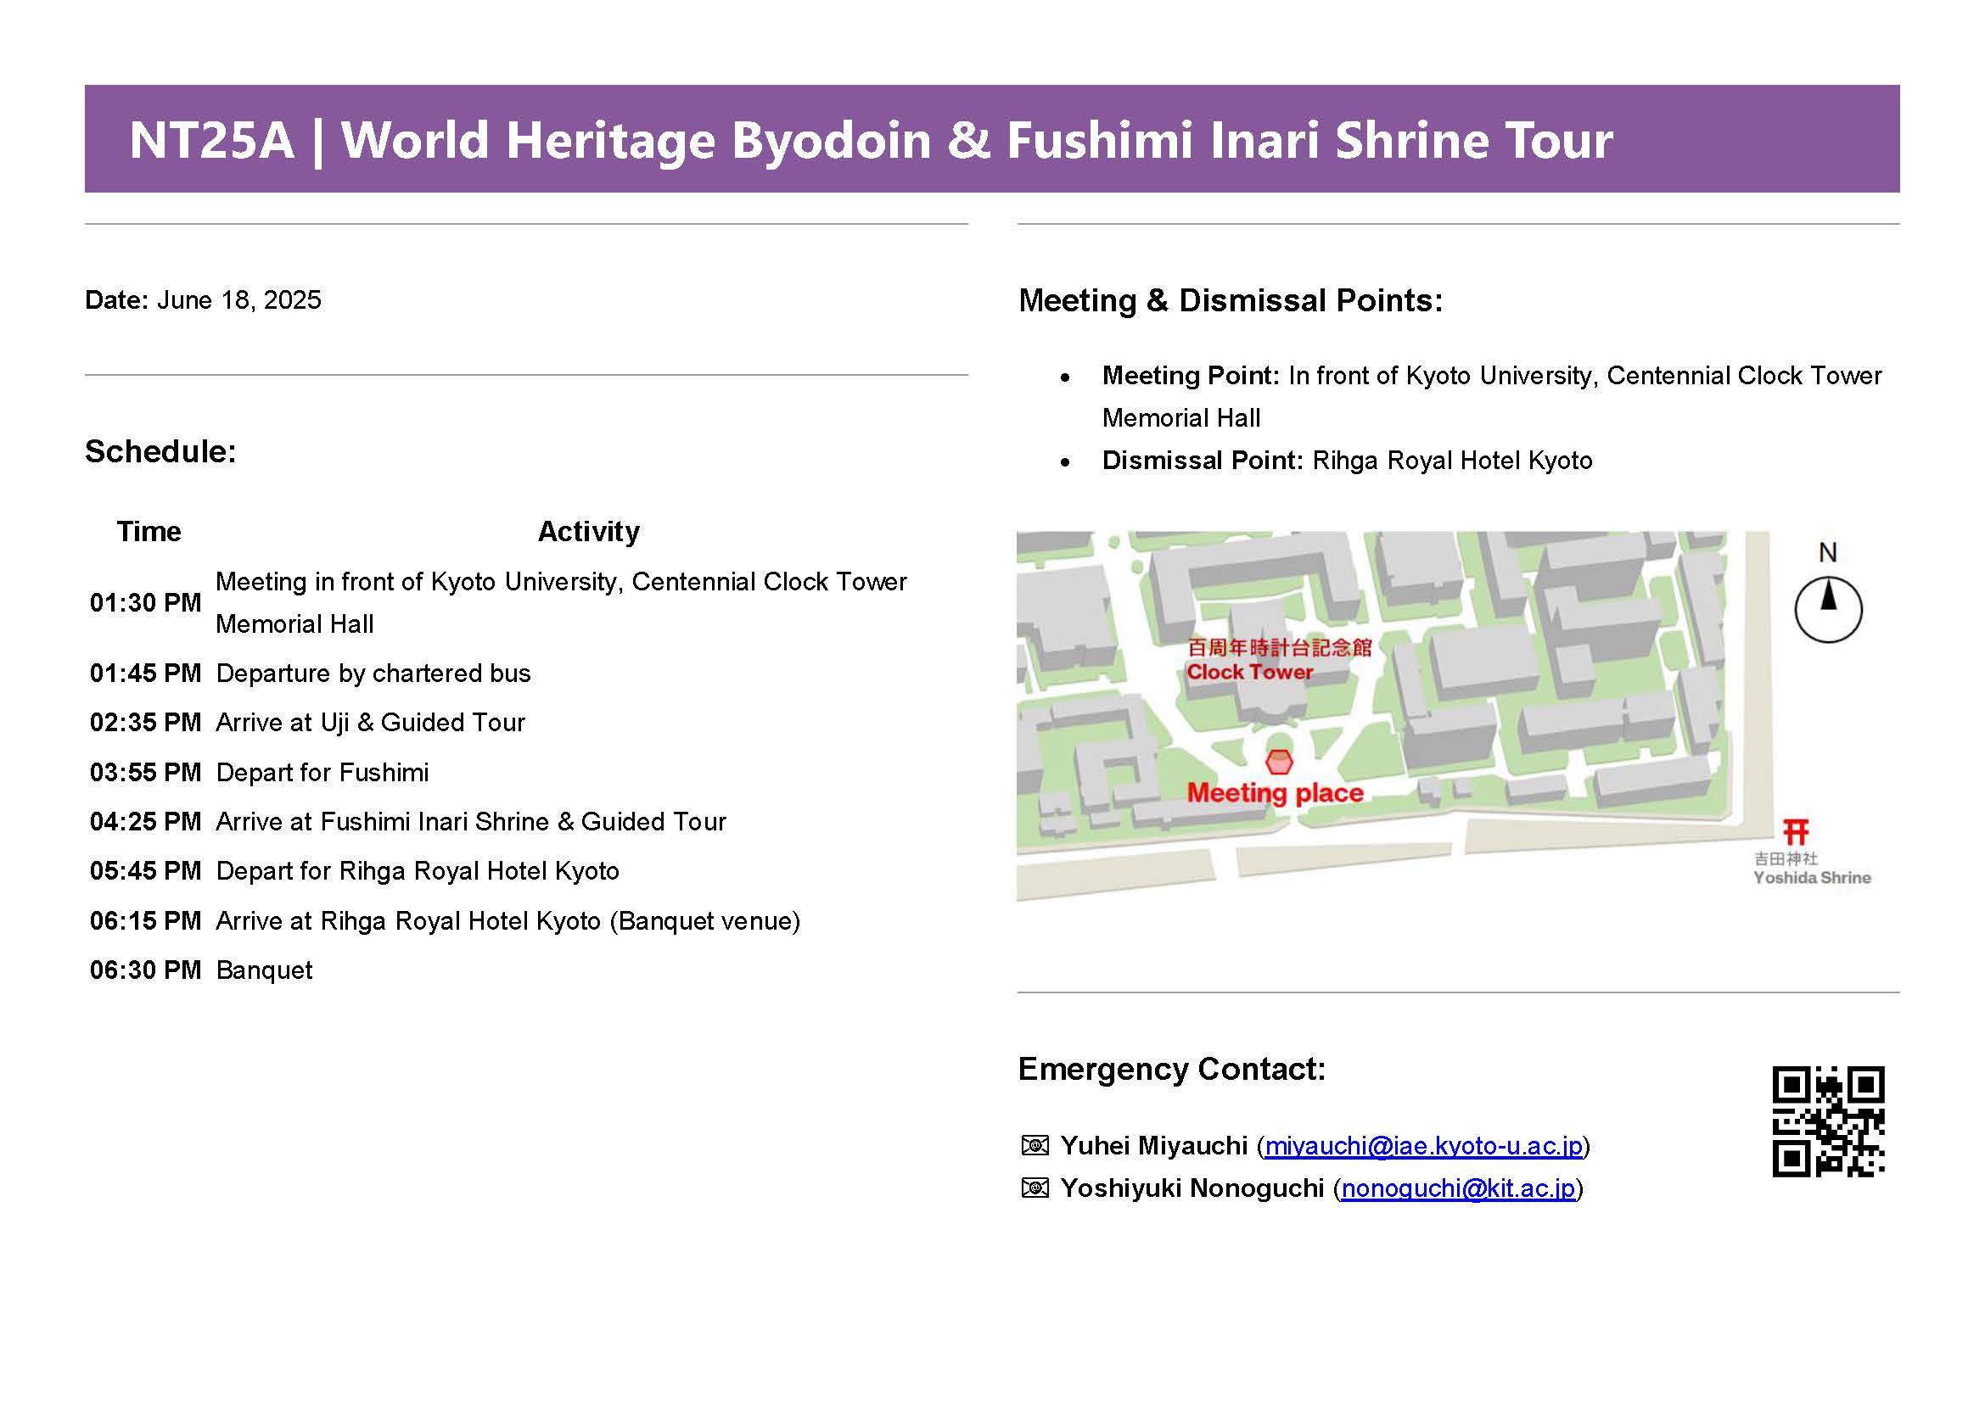Image resolution: width=1985 pixels, height=1403 pixels.
Task: Click the Japanese label '百周年時計台記念館' on map
Action: (x=1279, y=648)
